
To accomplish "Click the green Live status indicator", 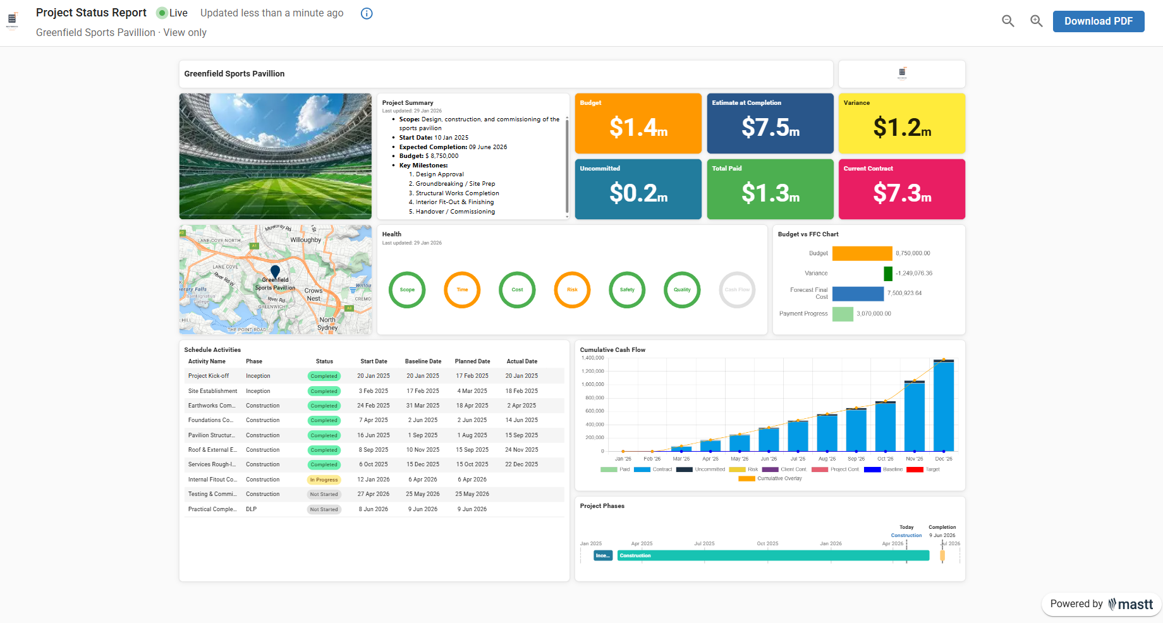I will pyautogui.click(x=162, y=13).
